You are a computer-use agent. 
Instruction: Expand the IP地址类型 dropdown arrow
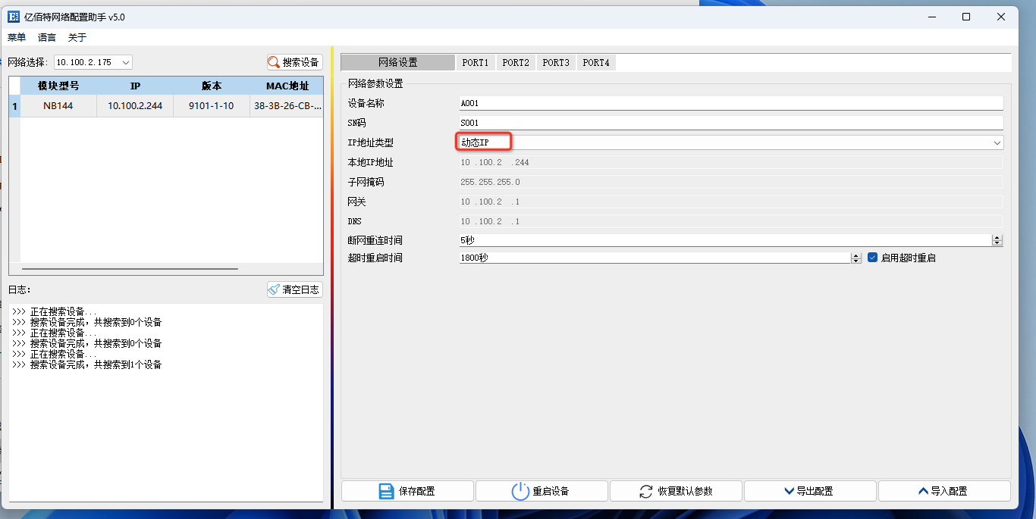(997, 142)
